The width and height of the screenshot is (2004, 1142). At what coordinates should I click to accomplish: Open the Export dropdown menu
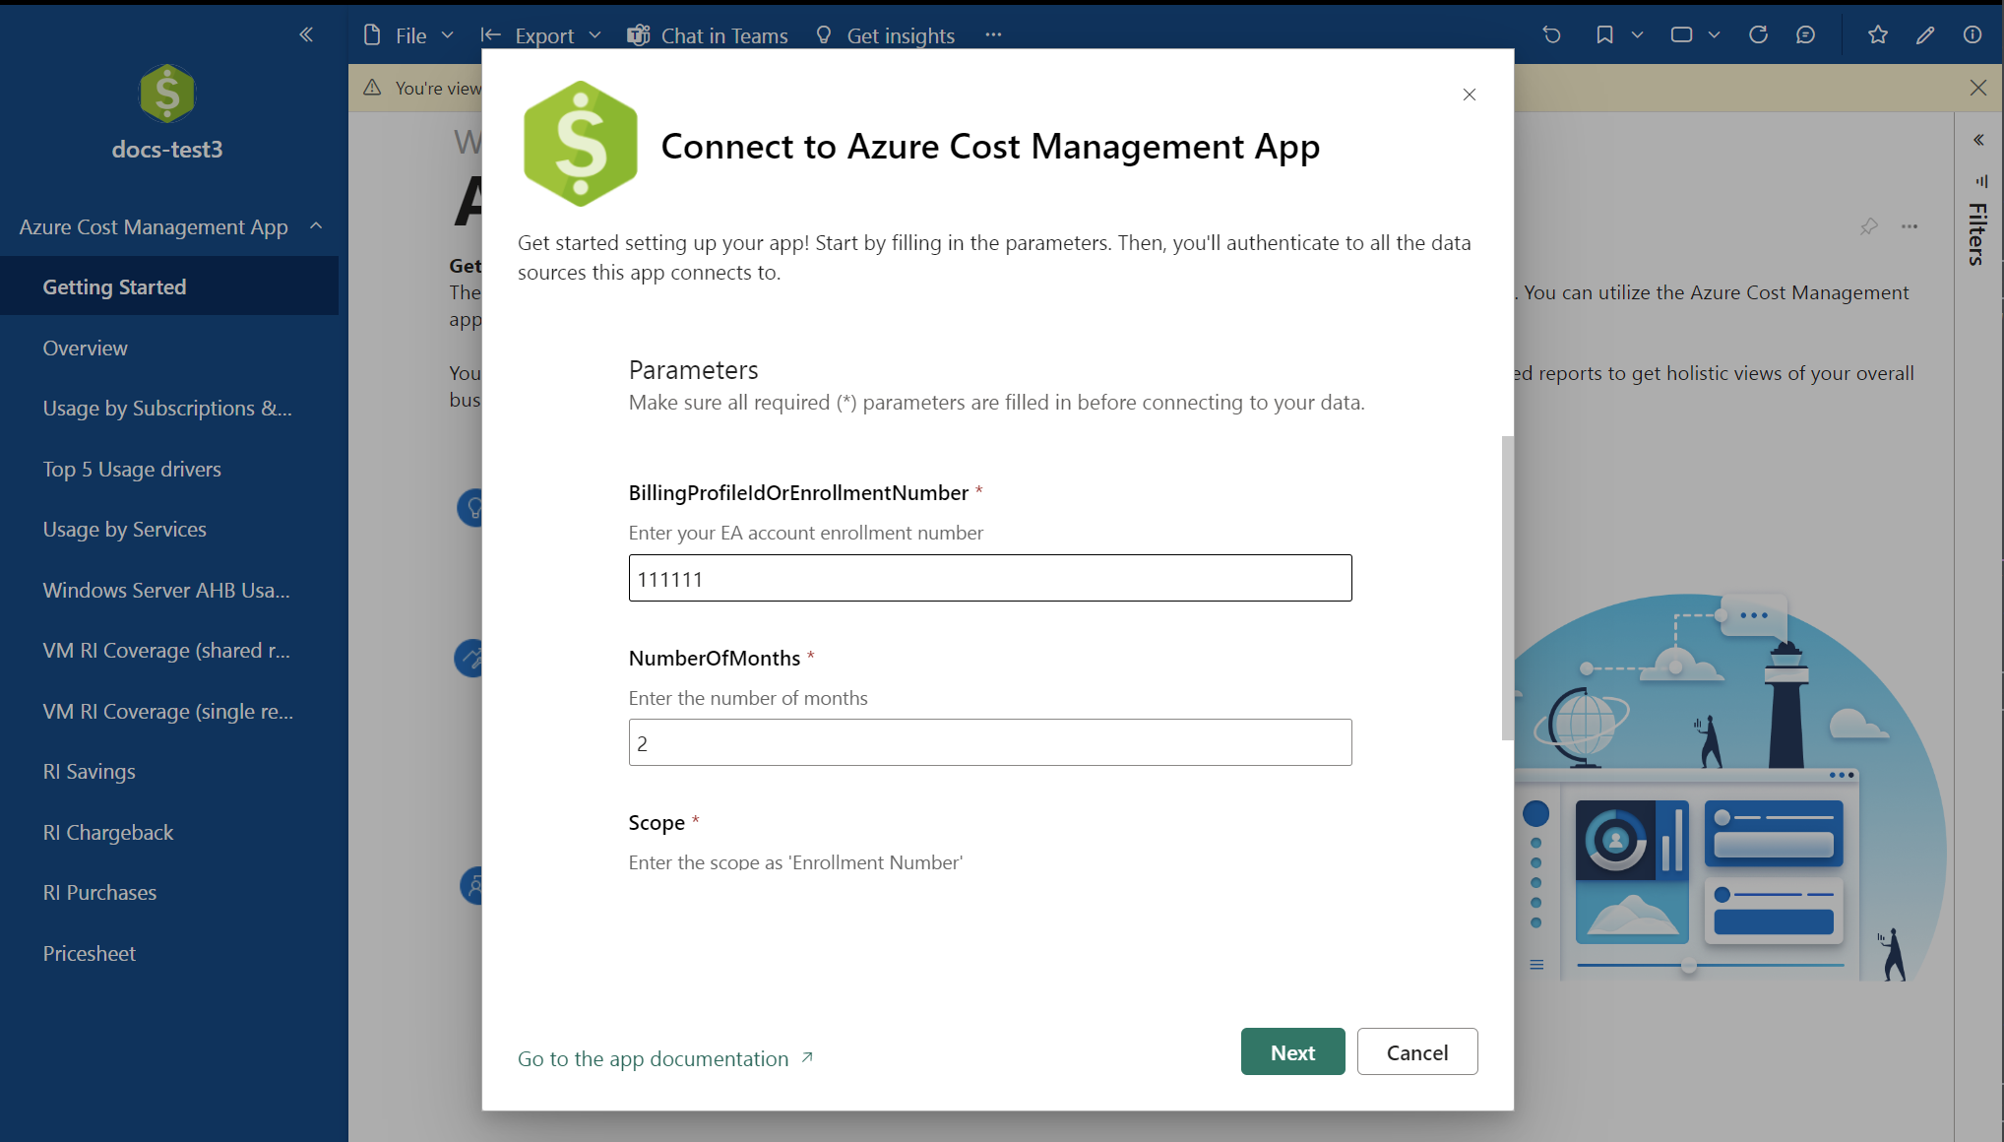[x=543, y=35]
